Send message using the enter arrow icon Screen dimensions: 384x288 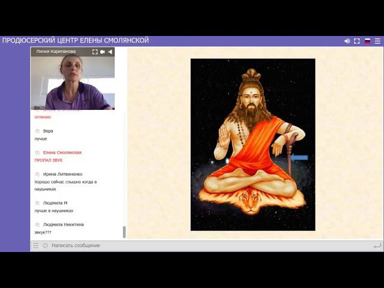point(377,245)
